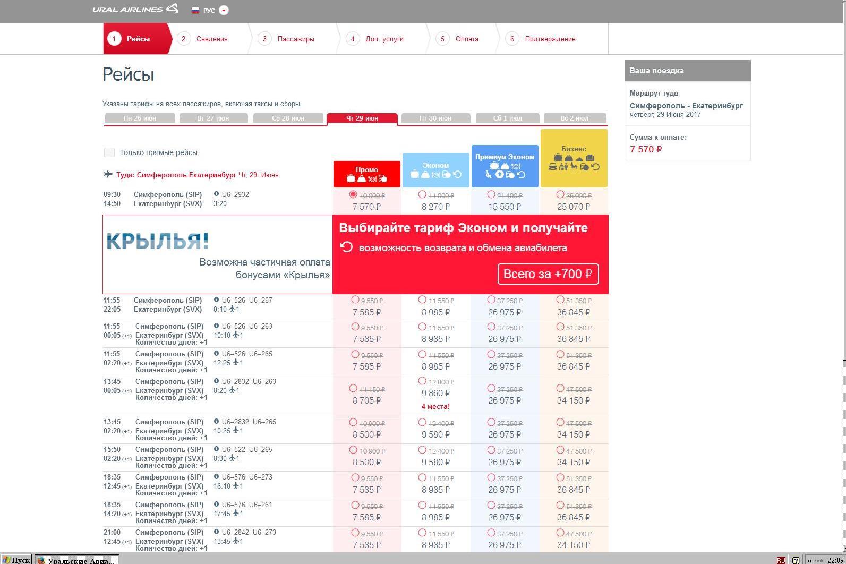This screenshot has width=846, height=564.
Task: Click the 22:09 taskbar clock
Action: tap(835, 560)
